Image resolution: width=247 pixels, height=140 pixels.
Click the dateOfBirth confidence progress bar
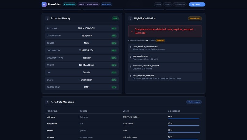[184, 126]
